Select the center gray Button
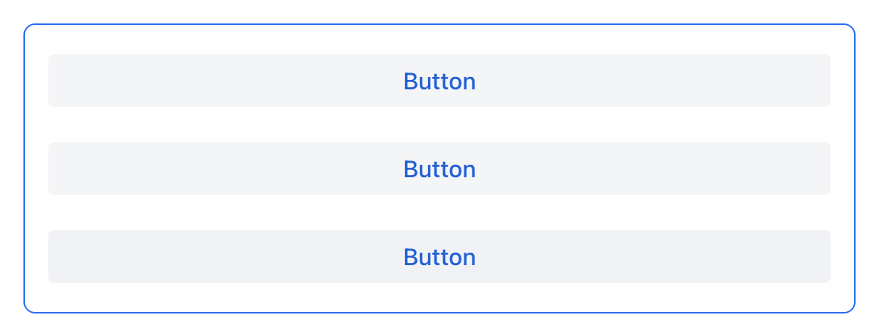The image size is (879, 334). pos(439,168)
